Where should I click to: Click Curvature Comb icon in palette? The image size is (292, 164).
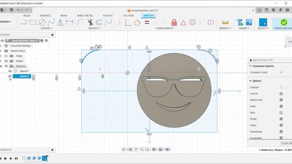[x=281, y=72]
